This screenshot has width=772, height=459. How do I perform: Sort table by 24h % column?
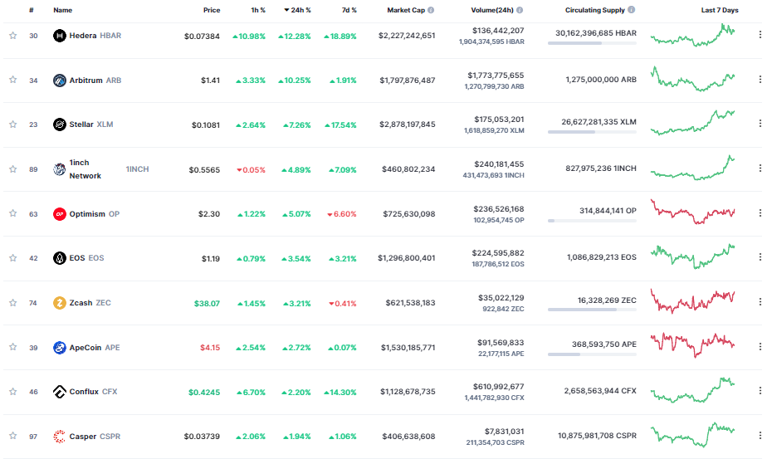[x=297, y=10]
